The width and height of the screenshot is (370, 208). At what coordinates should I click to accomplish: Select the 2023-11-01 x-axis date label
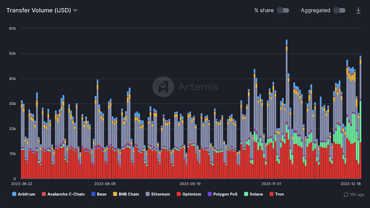point(271,183)
